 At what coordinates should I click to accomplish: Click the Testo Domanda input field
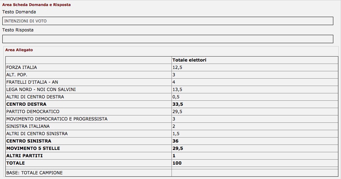pos(168,21)
